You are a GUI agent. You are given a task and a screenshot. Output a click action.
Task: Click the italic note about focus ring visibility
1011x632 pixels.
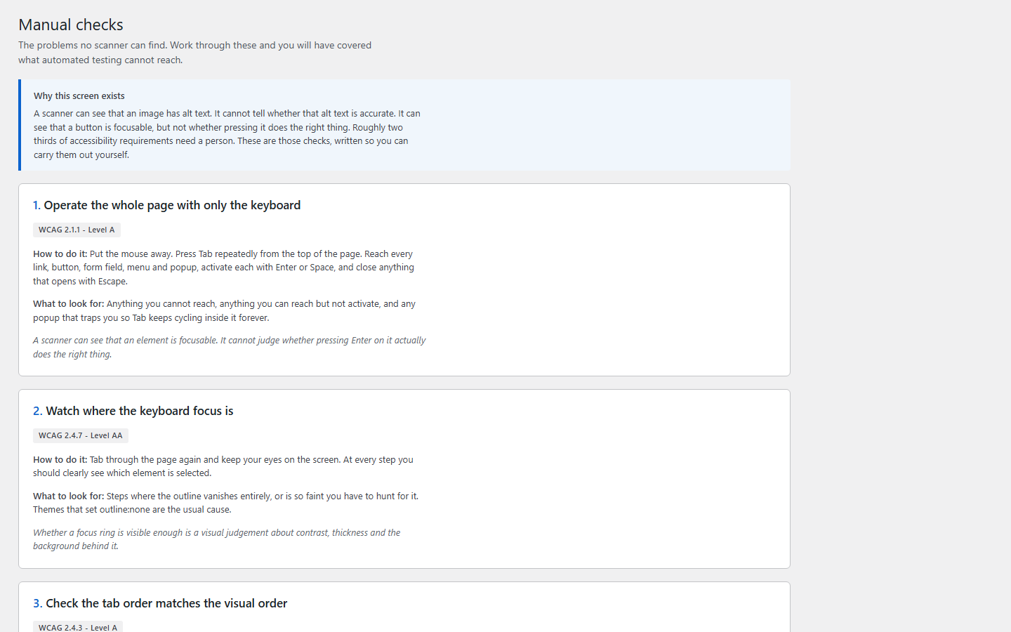click(217, 539)
